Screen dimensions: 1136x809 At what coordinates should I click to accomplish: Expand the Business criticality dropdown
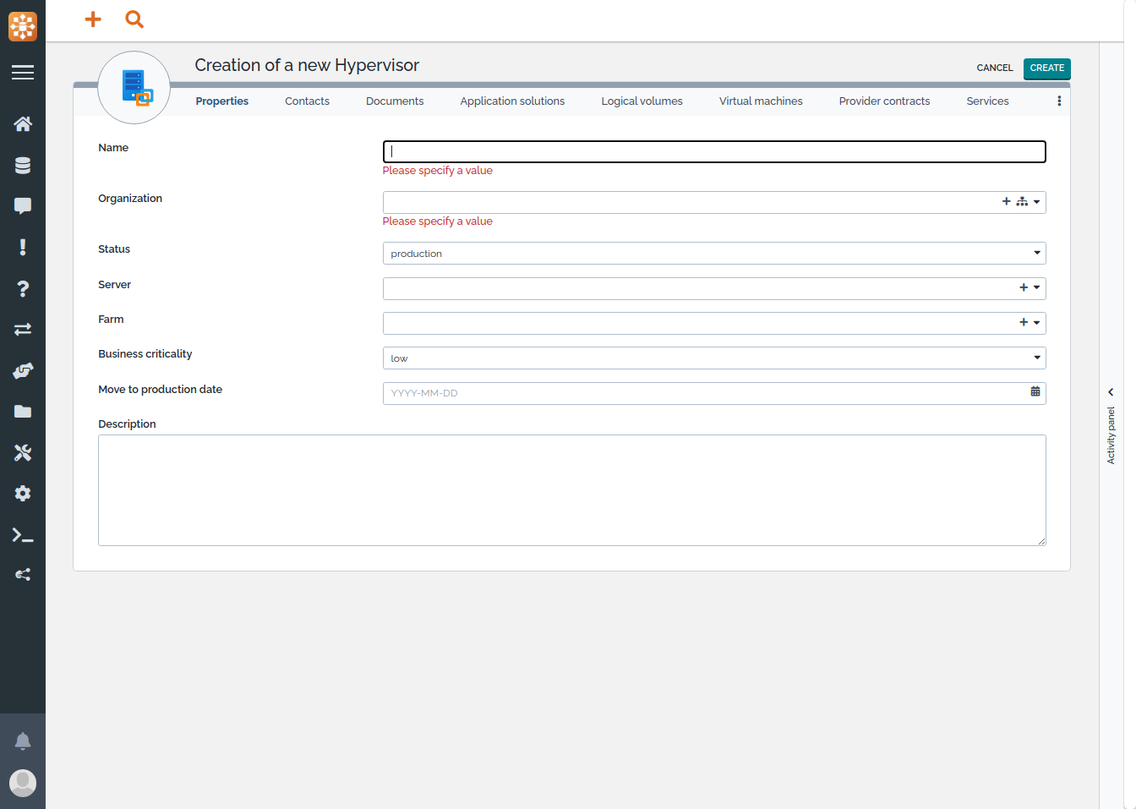[1036, 358]
